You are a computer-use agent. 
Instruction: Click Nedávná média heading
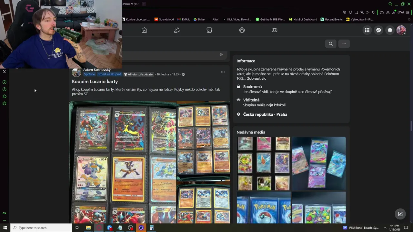(251, 132)
